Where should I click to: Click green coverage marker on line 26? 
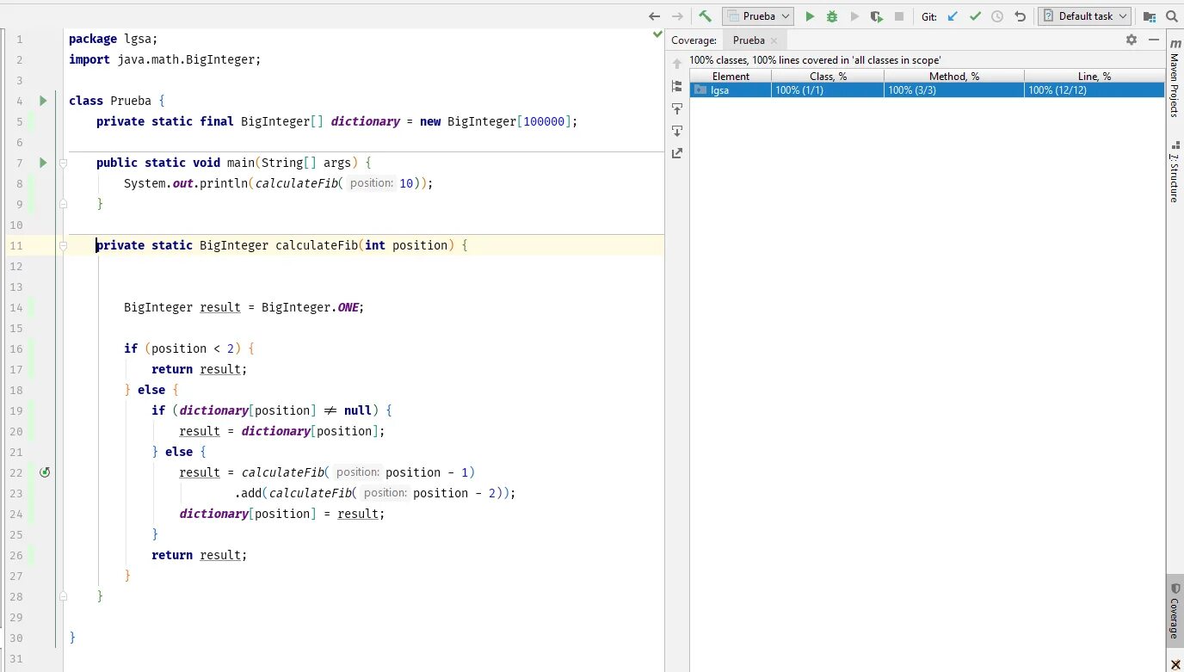pos(32,555)
